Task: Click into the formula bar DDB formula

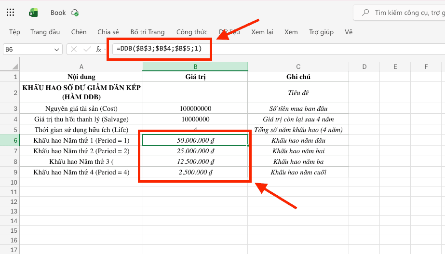Action: coord(159,49)
